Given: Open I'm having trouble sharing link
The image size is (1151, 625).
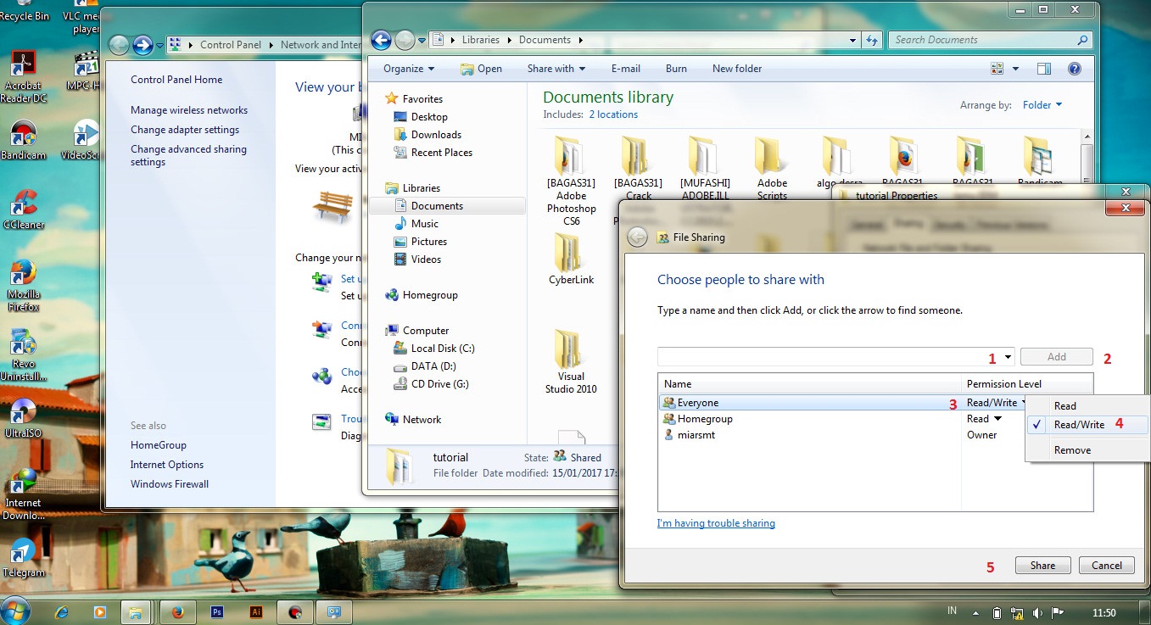Looking at the screenshot, I should (x=716, y=523).
